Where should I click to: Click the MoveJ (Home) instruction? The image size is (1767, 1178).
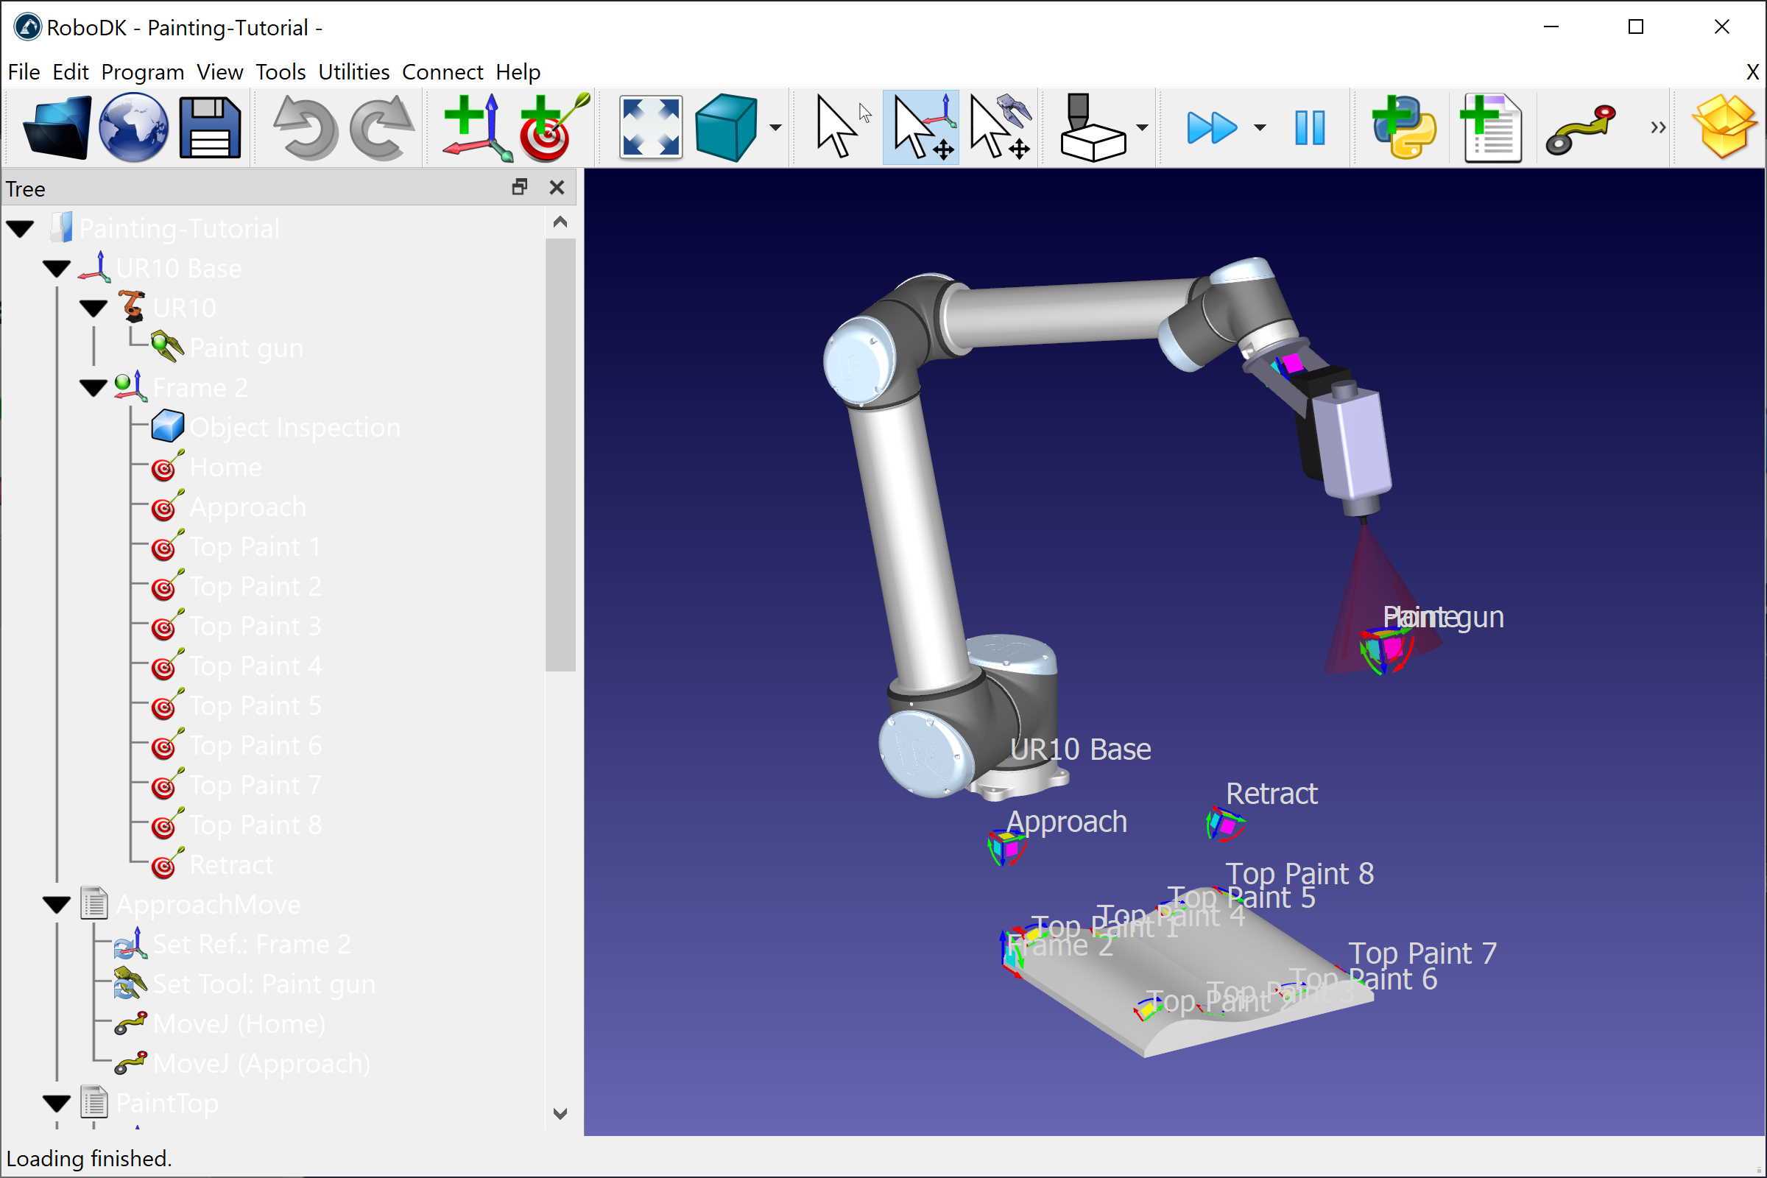[238, 1024]
